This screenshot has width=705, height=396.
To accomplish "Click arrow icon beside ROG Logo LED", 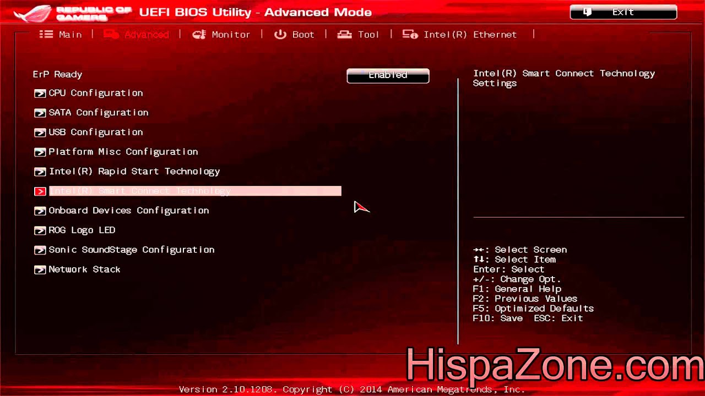I will click(40, 230).
